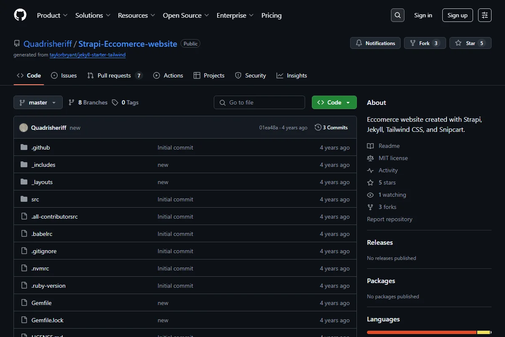Click the Notifications bell button
The width and height of the screenshot is (505, 337).
click(x=375, y=43)
